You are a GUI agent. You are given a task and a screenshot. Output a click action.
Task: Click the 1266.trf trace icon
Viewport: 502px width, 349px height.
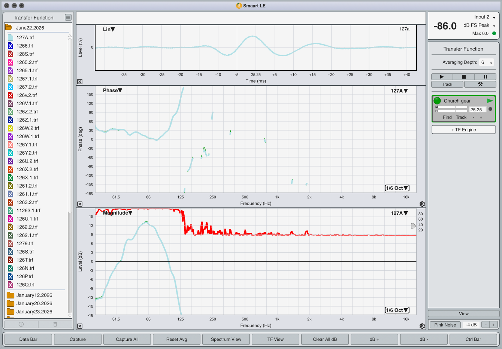[10, 46]
